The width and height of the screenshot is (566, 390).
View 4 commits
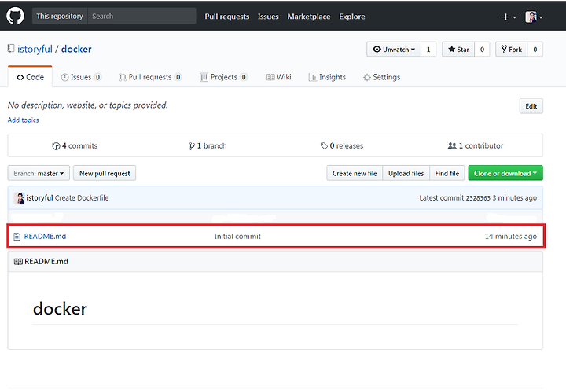pos(75,146)
